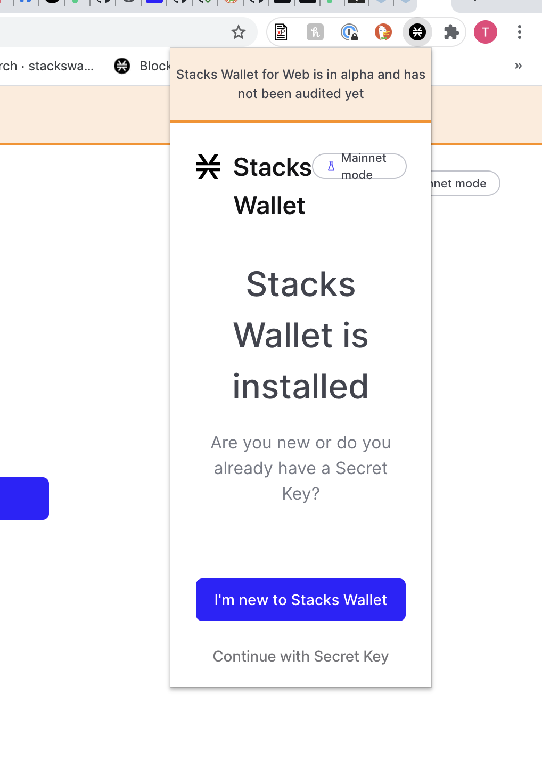Click the Stacks Wallet extension icon in toolbar
Screen dimensions: 542x783
click(x=417, y=32)
